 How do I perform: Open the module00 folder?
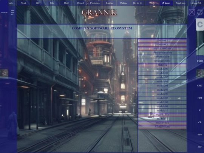pos(162,69)
